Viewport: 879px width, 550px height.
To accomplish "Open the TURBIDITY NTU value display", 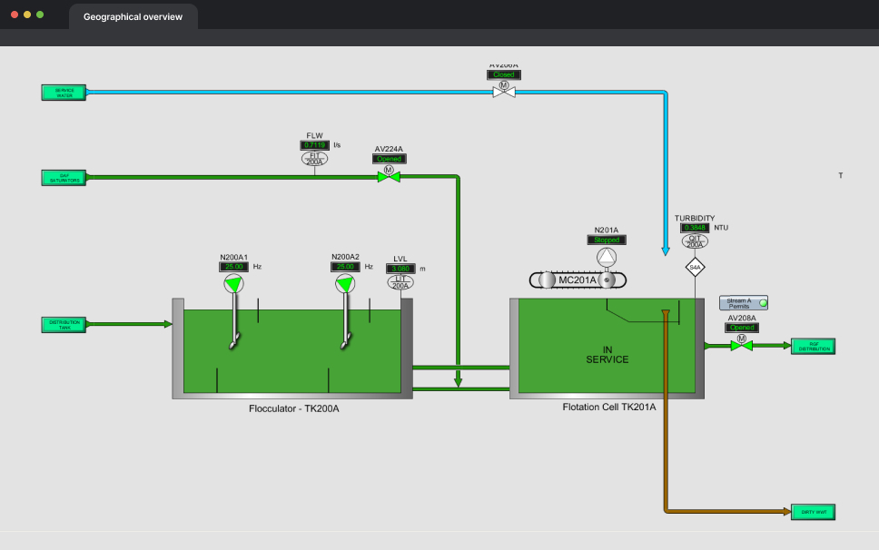I will pos(695,227).
